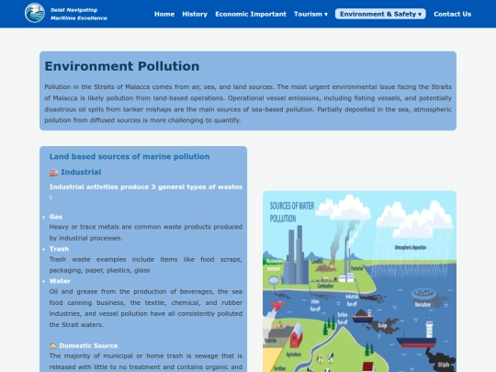
Task: Click the Sources of Water Pollution infographic
Action: click(359, 281)
